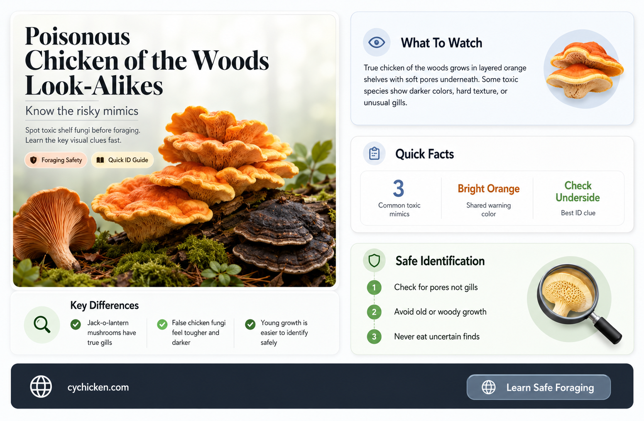
Task: Click the clipboard icon next to Quick Facts
Action: pyautogui.click(x=374, y=154)
